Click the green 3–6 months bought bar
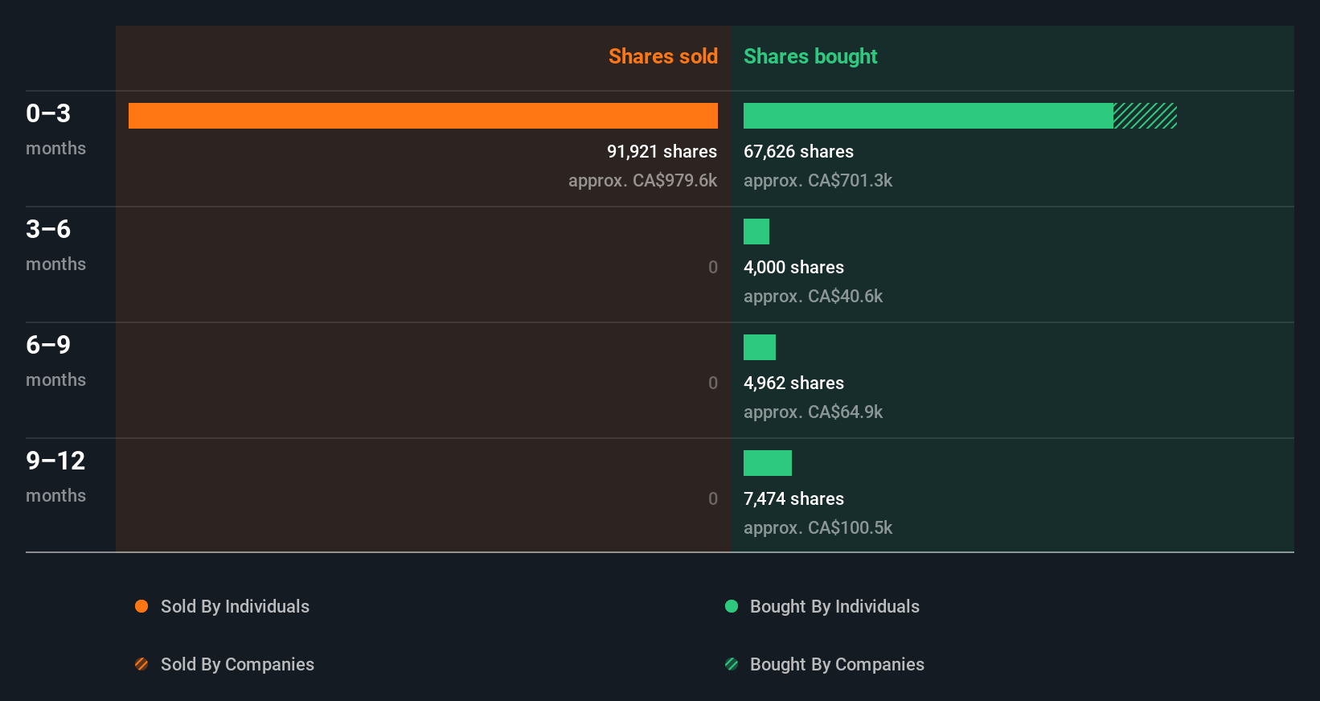Screen dimensions: 1320x701 (x=756, y=232)
